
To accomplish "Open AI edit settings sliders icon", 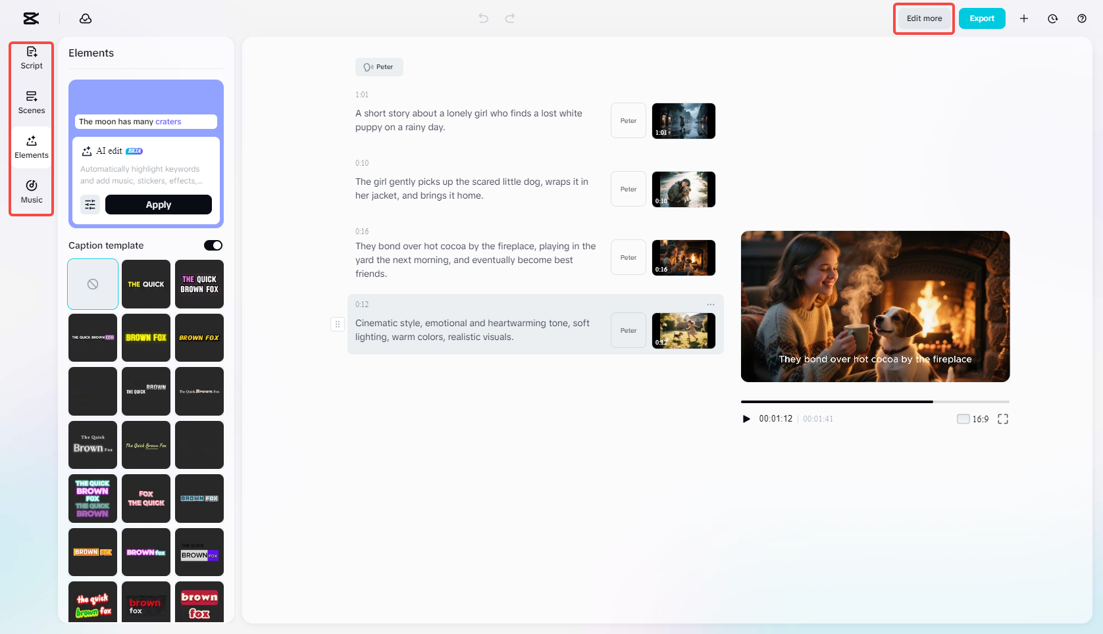I will [90, 205].
